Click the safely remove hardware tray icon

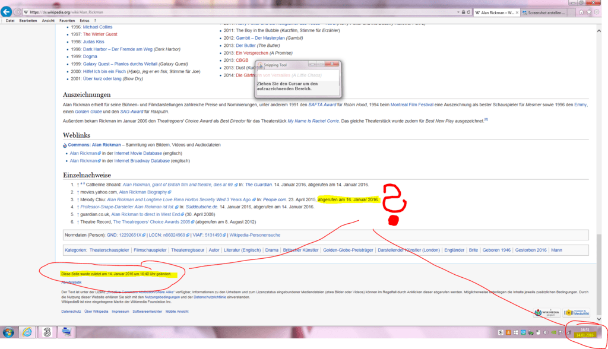click(531, 333)
